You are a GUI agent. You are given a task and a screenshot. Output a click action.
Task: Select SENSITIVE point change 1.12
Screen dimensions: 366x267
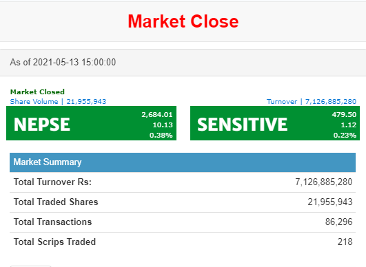349,125
